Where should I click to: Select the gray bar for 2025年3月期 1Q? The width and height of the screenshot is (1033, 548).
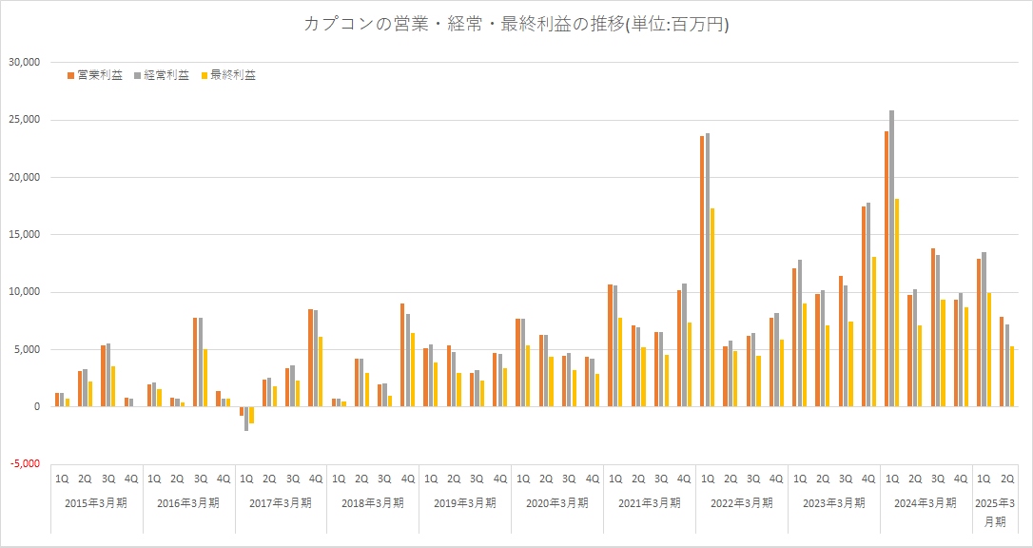point(984,329)
